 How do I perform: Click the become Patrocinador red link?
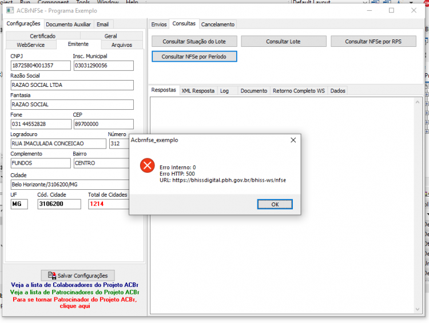tap(75, 303)
